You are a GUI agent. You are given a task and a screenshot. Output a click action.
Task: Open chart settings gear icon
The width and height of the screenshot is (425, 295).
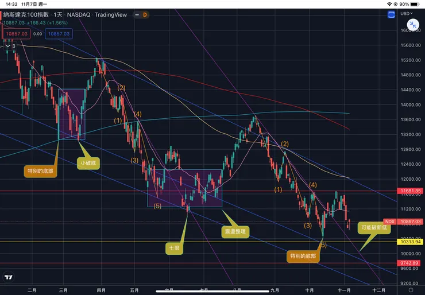[x=411, y=290]
